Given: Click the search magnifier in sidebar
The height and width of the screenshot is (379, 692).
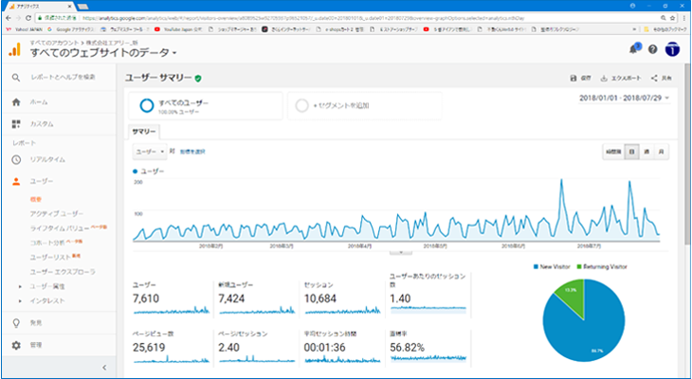Looking at the screenshot, I should 16,77.
